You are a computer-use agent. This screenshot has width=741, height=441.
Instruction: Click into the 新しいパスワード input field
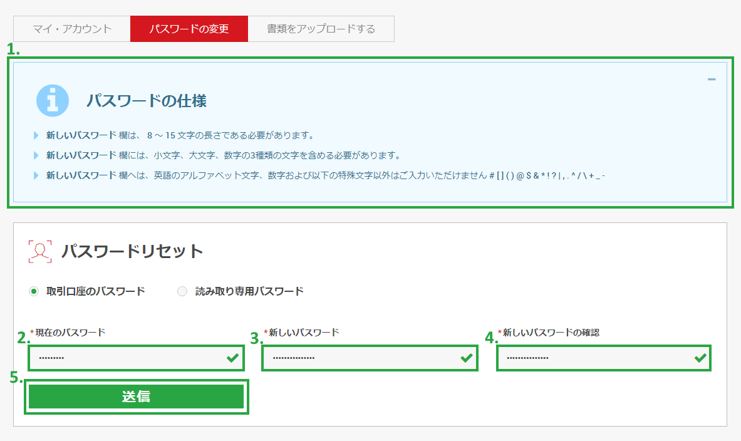point(360,358)
